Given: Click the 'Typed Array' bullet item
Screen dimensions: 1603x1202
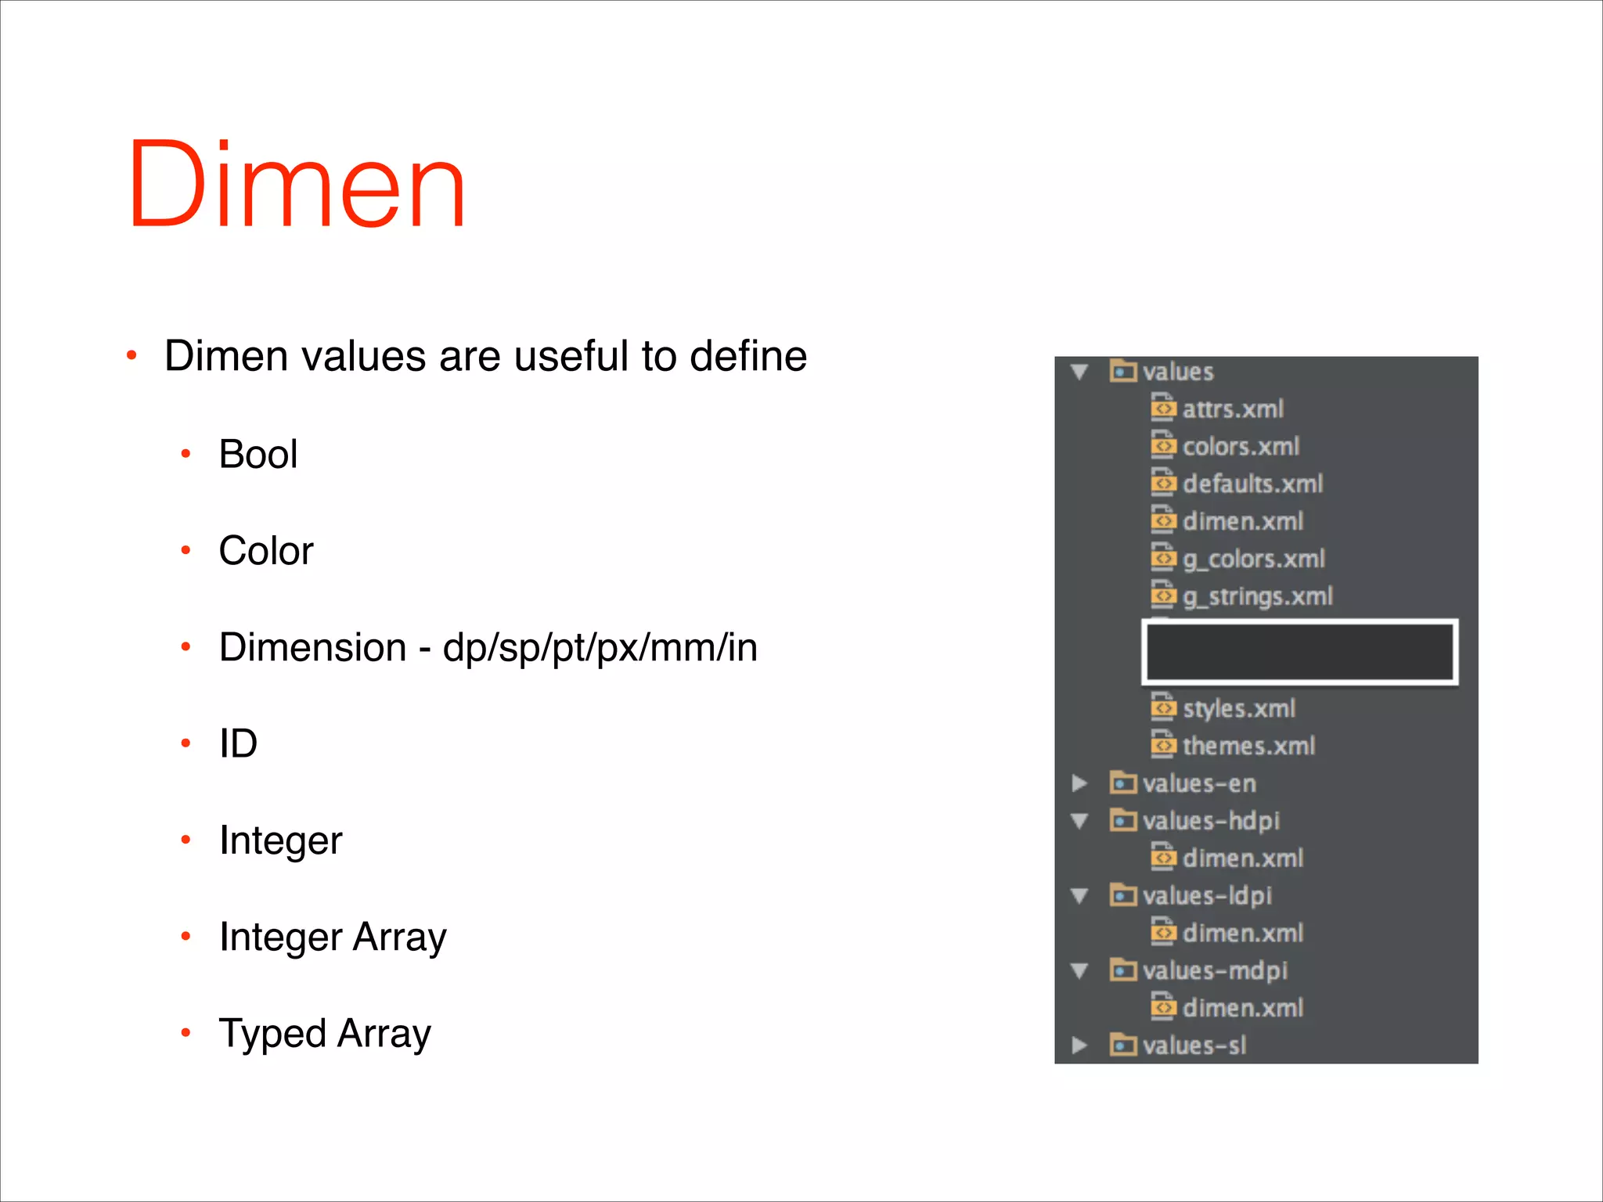Looking at the screenshot, I should (x=325, y=1034).
